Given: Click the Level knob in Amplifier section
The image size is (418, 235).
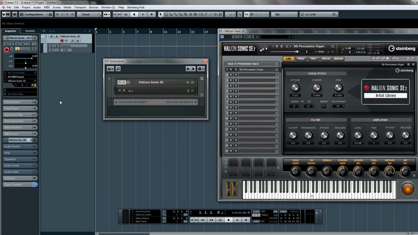Looking at the screenshot, I should coord(358,135).
